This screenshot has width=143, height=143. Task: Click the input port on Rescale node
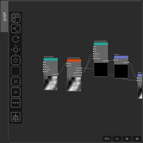tap(114, 60)
